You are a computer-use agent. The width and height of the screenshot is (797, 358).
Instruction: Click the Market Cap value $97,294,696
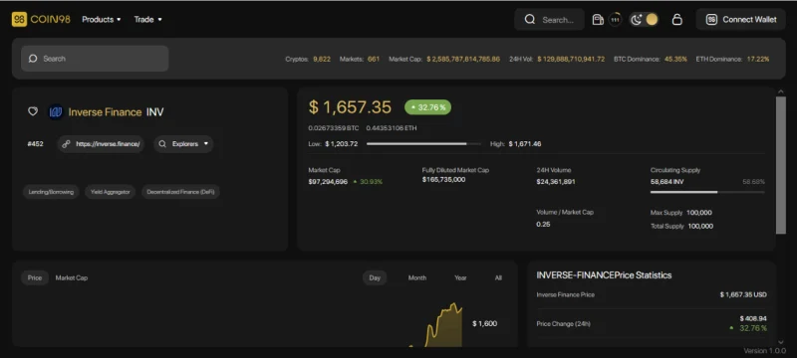pyautogui.click(x=328, y=182)
